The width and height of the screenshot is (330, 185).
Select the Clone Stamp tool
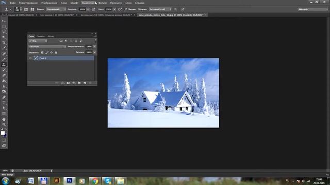(4, 65)
